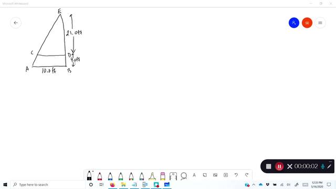Open the touch keyboard tray icon
The width and height of the screenshot is (336, 189).
[305, 184]
